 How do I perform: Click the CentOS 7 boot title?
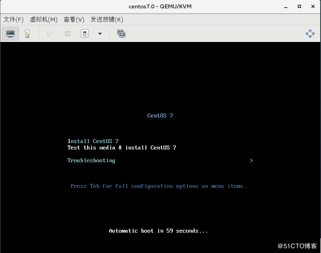(160, 116)
